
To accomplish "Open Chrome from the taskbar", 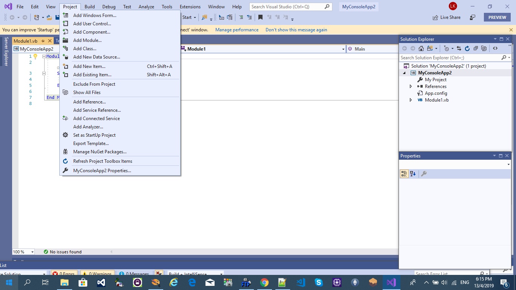I will click(264, 282).
